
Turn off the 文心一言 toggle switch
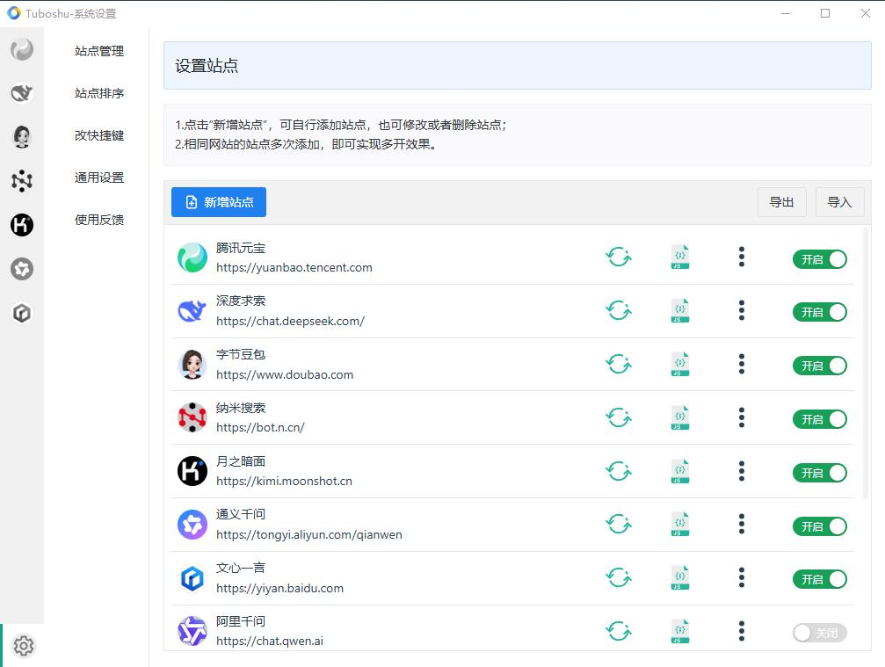[x=819, y=579]
